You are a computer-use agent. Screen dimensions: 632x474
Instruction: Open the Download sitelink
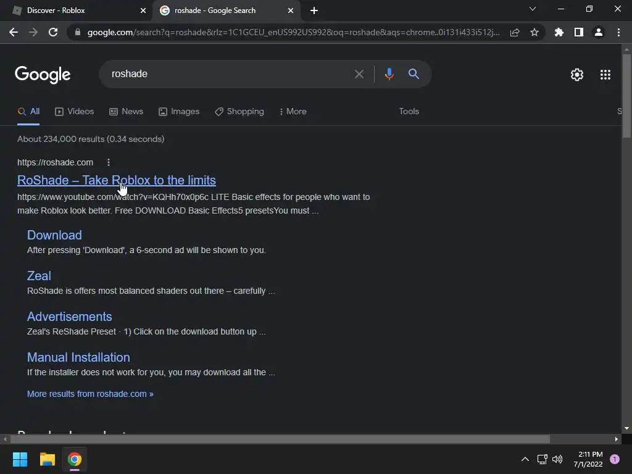pyautogui.click(x=54, y=235)
